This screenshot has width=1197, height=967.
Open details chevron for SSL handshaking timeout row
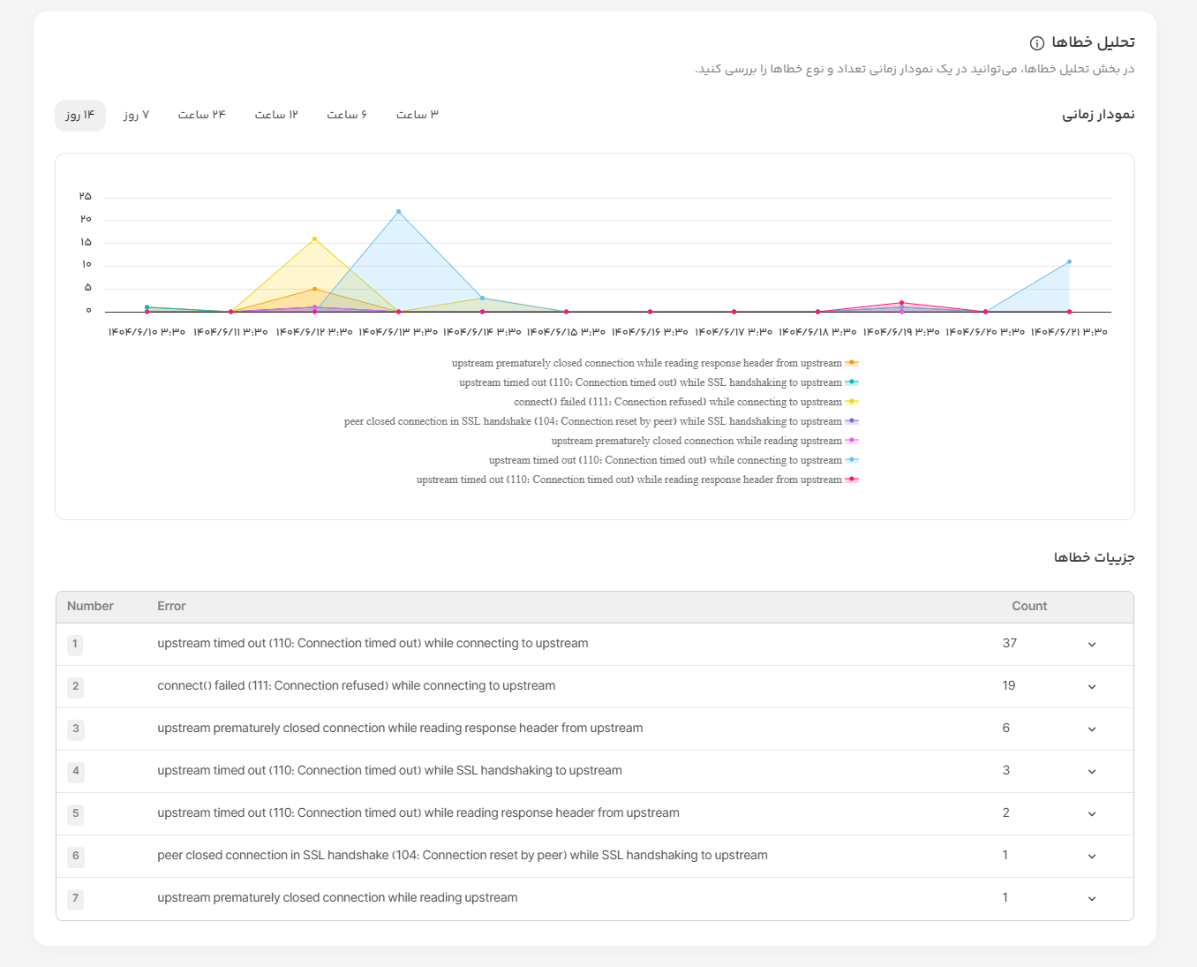pyautogui.click(x=1092, y=772)
